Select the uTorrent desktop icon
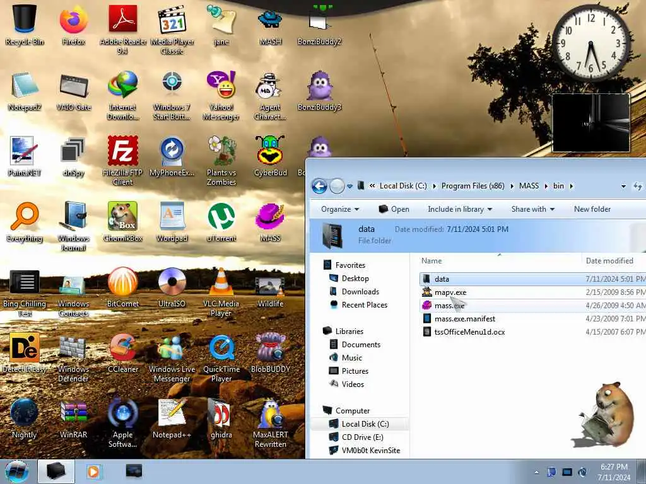The image size is (646, 484). click(221, 222)
